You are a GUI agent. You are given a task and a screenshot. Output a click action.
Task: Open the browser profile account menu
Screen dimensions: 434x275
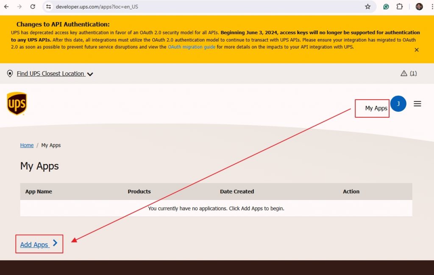419,7
